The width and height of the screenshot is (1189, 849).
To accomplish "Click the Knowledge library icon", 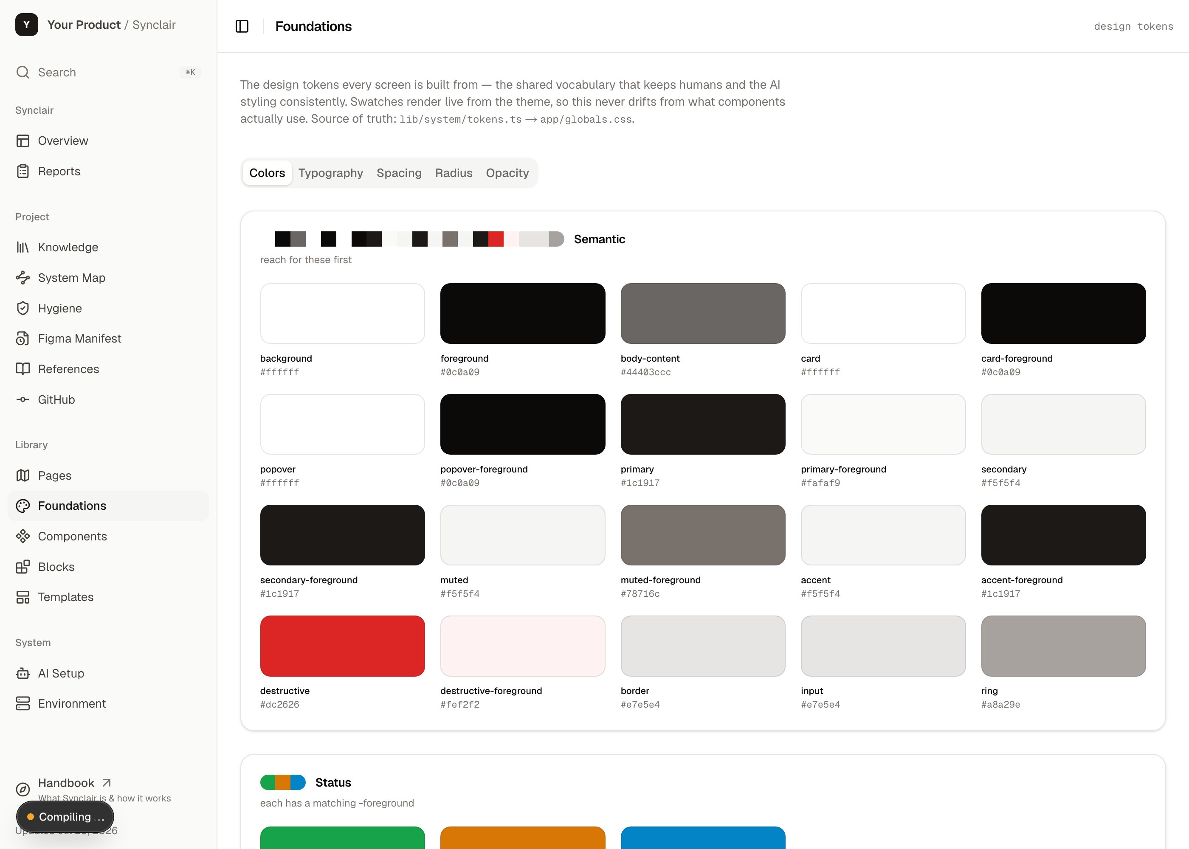I will tap(23, 247).
